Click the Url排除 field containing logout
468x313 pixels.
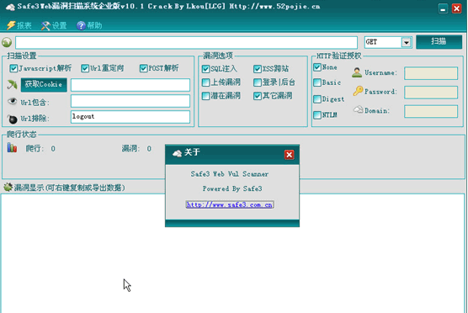[130, 117]
